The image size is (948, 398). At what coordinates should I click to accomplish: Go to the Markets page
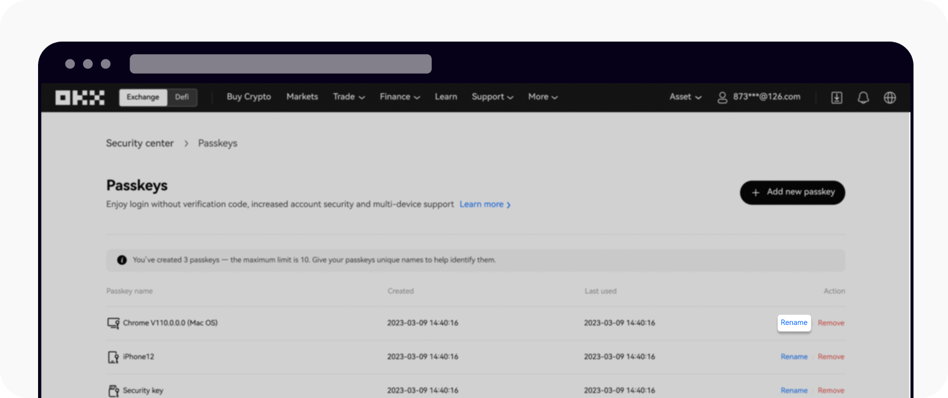coord(302,97)
